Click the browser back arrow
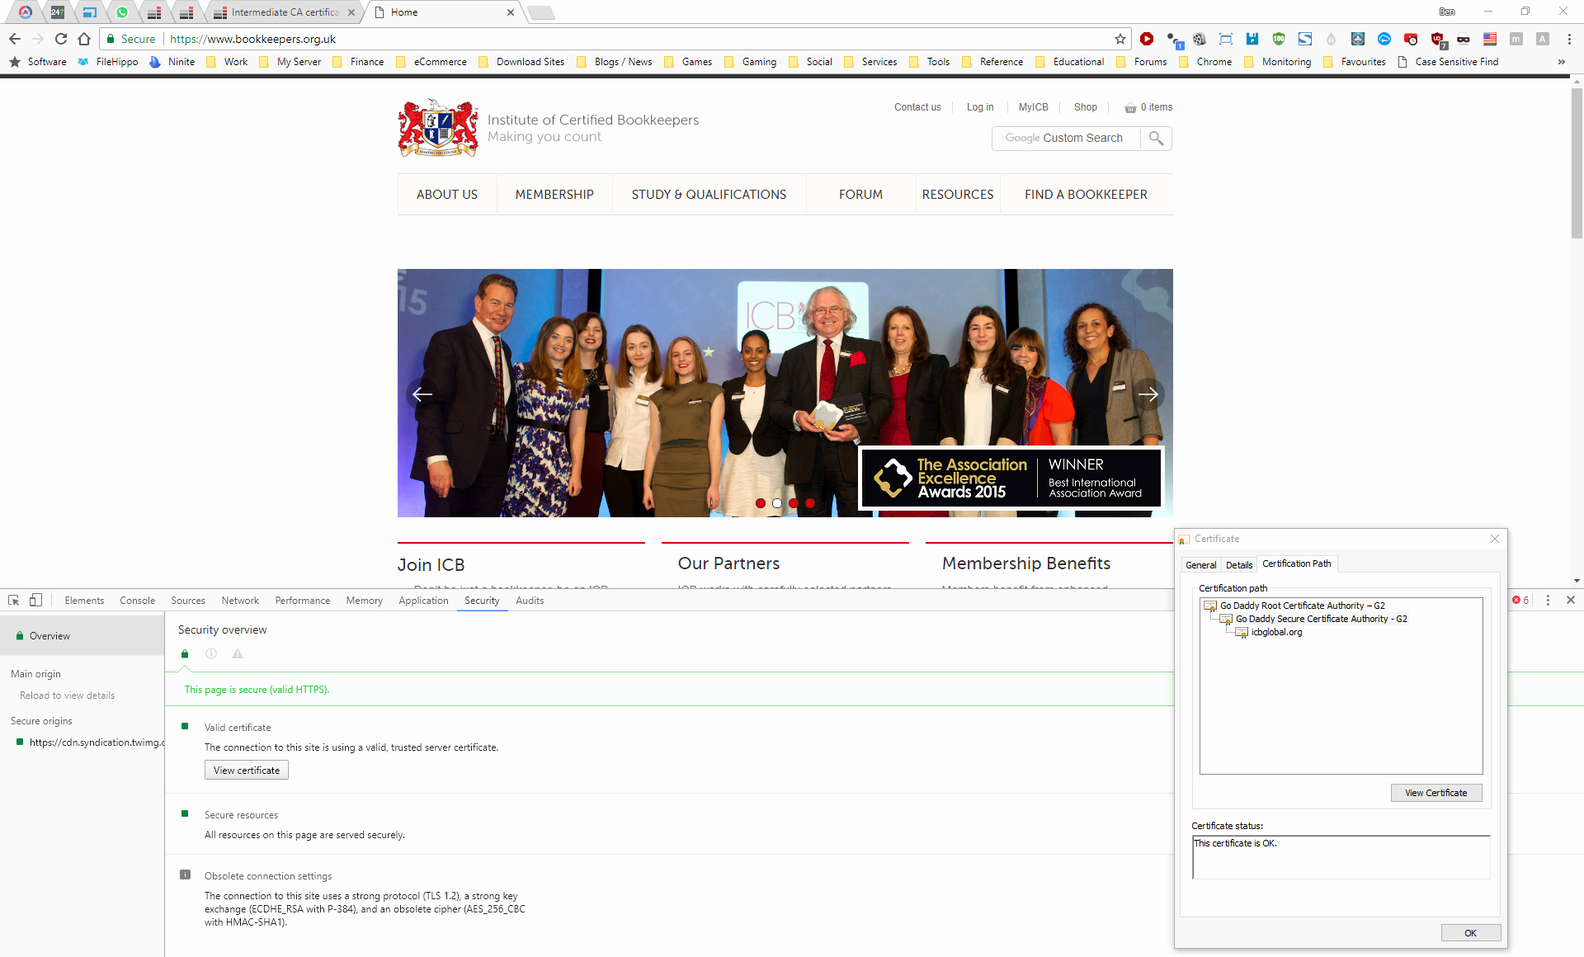This screenshot has height=957, width=1584. pyautogui.click(x=15, y=39)
